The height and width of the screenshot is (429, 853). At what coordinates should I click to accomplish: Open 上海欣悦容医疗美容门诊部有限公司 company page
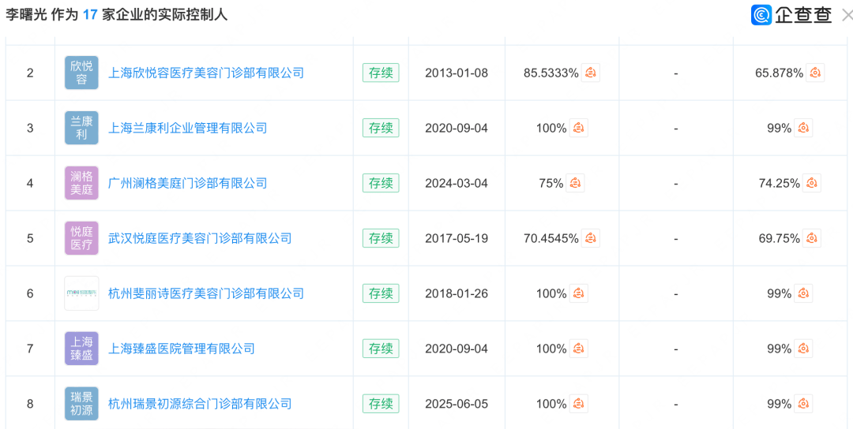(206, 73)
